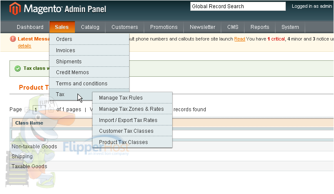
Task: Choose Manage Tax Rules
Action: [132, 98]
